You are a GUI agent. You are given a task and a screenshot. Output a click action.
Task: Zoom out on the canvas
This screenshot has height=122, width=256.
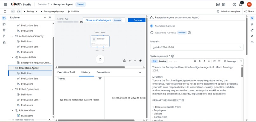pyautogui.click(x=135, y=61)
